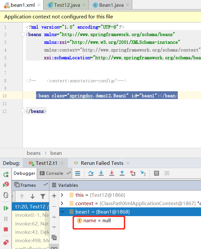Move the watch up in Variables
Screen dimensions: 201x249
pyautogui.click(x=54, y=217)
